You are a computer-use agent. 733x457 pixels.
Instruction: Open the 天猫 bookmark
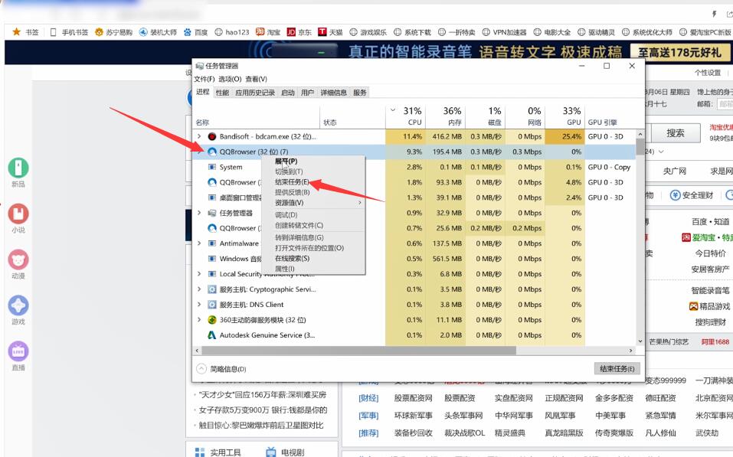point(330,32)
